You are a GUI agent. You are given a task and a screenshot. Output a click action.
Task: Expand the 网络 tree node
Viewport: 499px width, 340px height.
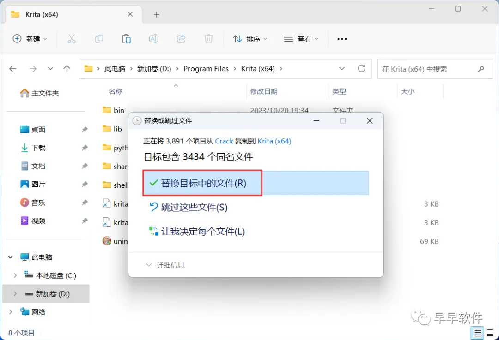pos(11,312)
